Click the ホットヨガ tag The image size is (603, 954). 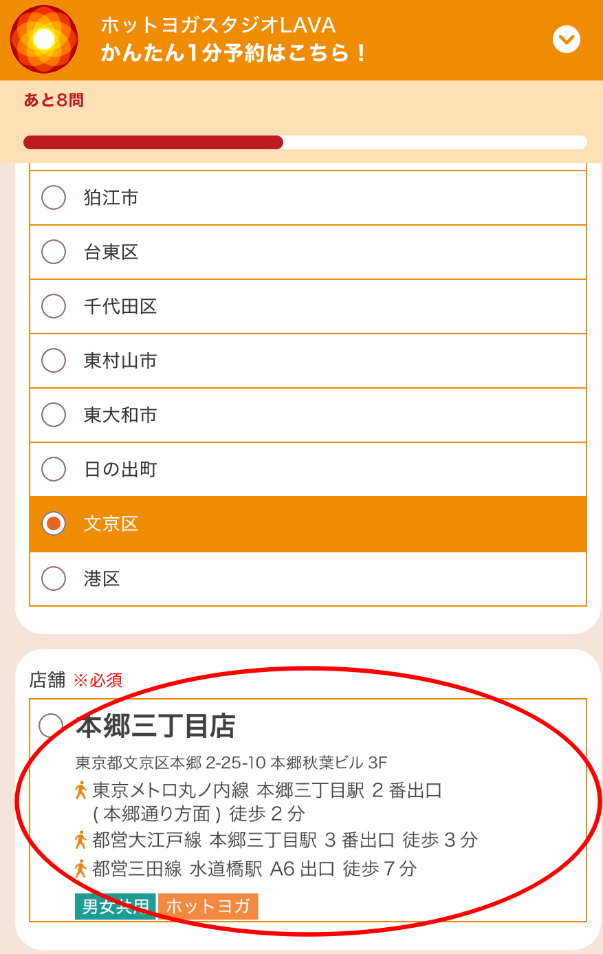click(208, 907)
